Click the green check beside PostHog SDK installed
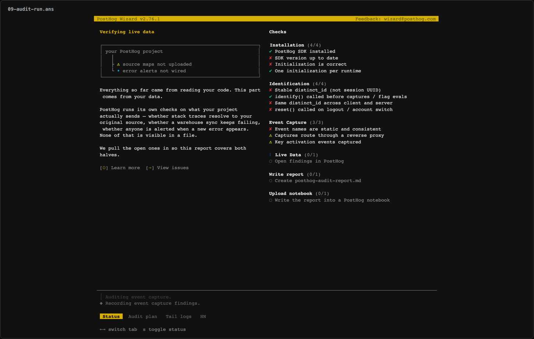Screen dimensions: 534x339 coord(271,51)
